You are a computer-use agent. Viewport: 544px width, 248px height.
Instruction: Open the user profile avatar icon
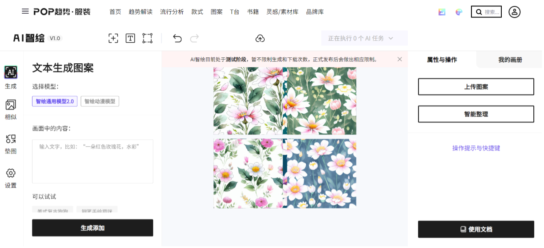tap(515, 12)
